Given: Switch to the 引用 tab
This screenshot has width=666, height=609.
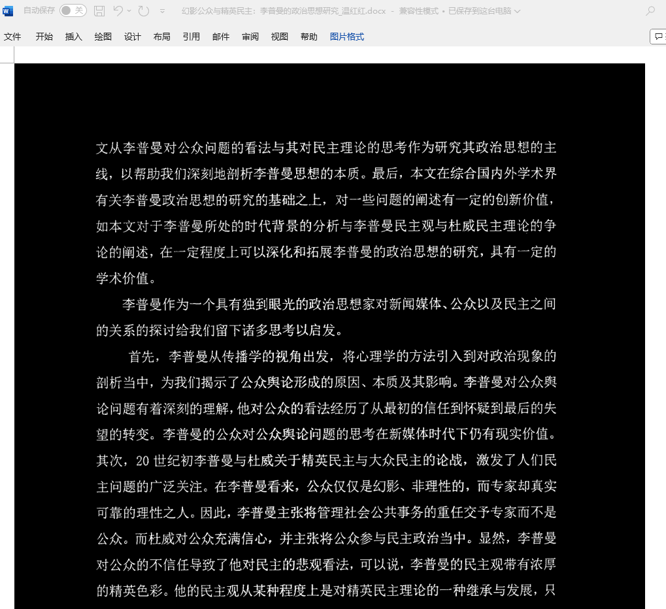Looking at the screenshot, I should pos(191,37).
